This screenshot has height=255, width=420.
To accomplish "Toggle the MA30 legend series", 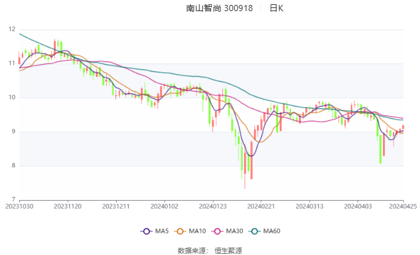I will [227, 231].
